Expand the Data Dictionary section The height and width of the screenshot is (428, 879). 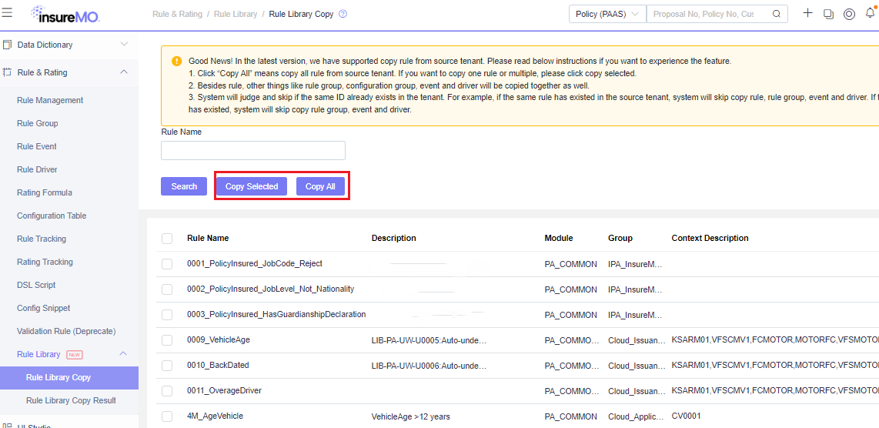point(125,45)
